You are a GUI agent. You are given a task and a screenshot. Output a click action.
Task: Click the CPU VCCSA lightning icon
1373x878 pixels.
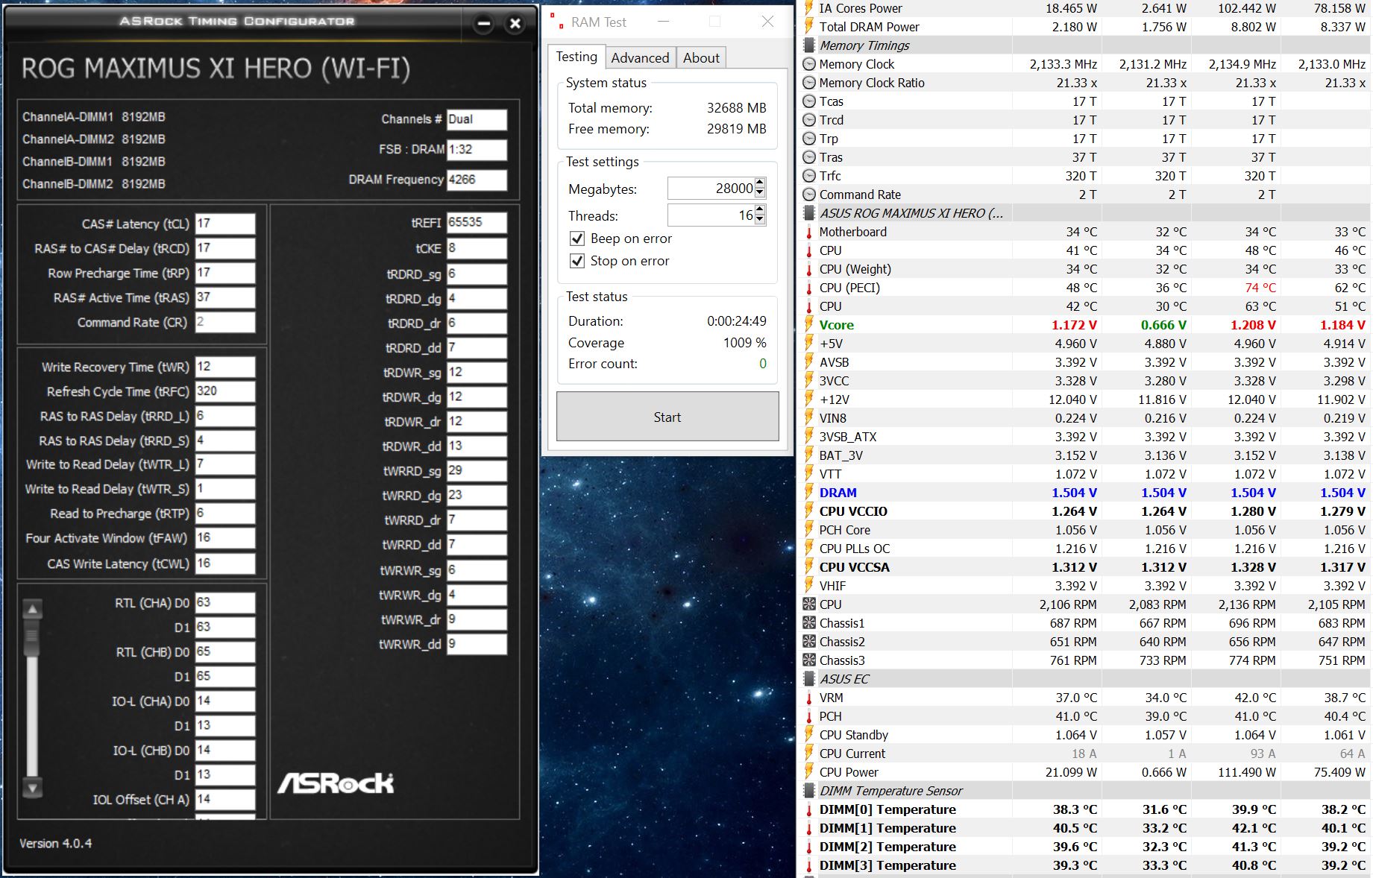click(809, 567)
